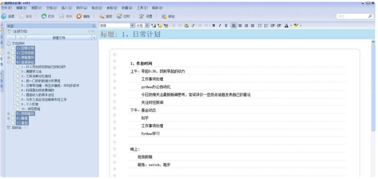
Task: Open 回收站 recycle bin item
Action: [17, 128]
